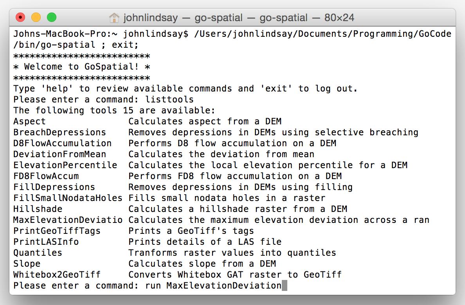Click the 'Hillshade' tool name

tap(38, 209)
